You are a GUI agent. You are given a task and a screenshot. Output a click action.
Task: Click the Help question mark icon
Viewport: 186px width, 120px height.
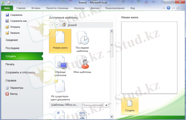169,8
